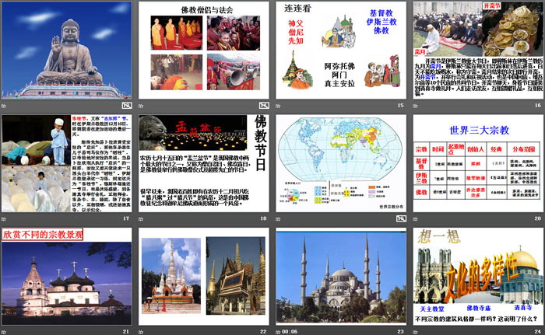Image resolution: width=545 pixels, height=335 pixels.
Task: Select the giant Buddha statue slide thumbnail
Action: 65,51
